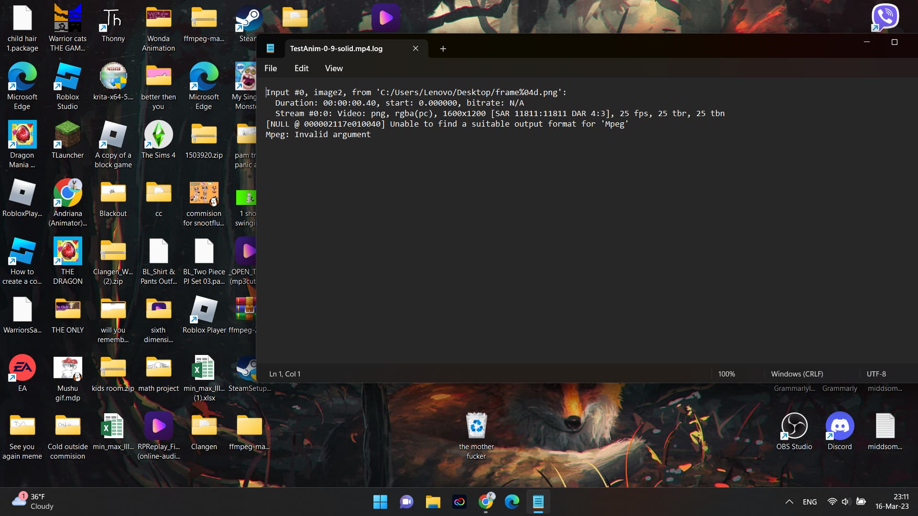Click the UTF-8 encoding indicator

[876, 374]
